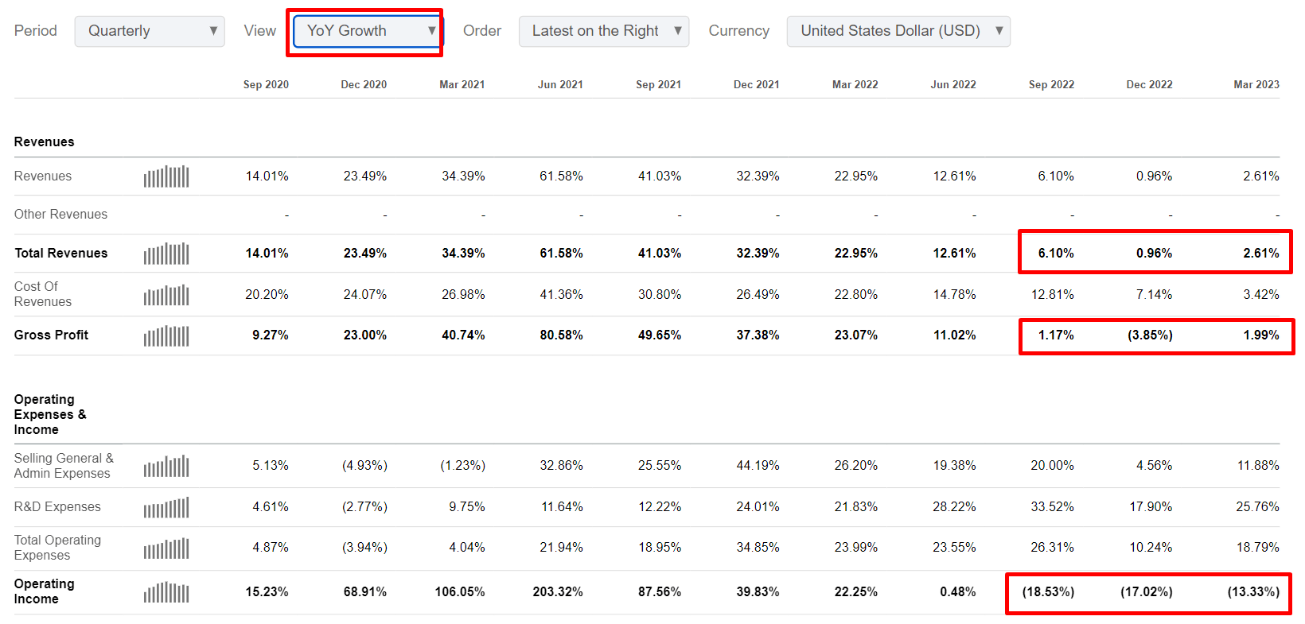Image resolution: width=1305 pixels, height=624 pixels.
Task: Click the Total Revenues row label
Action: click(61, 254)
